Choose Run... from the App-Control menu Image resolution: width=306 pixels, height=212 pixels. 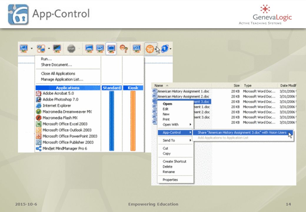pyautogui.click(x=46, y=59)
